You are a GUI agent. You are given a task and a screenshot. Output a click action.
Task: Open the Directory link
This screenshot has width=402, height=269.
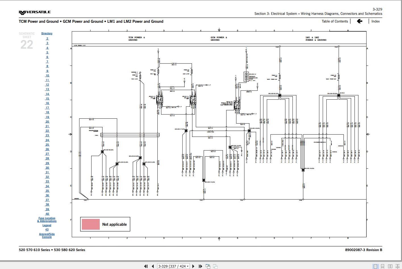click(x=47, y=33)
